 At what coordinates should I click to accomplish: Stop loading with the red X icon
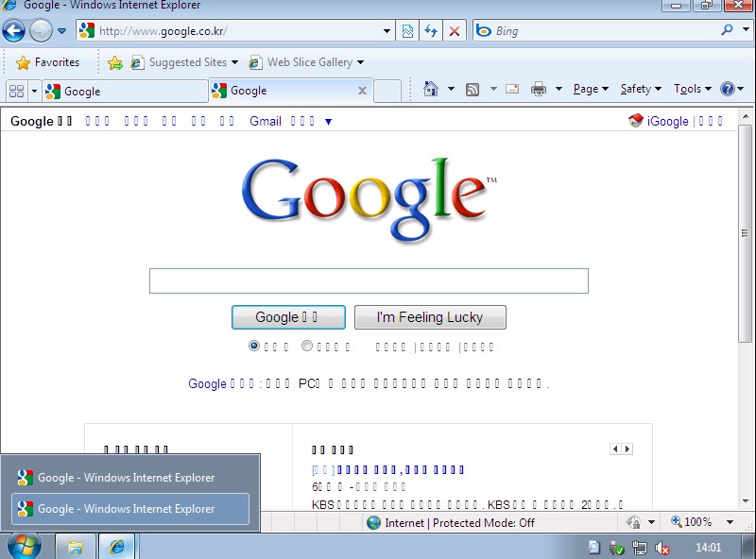(455, 31)
